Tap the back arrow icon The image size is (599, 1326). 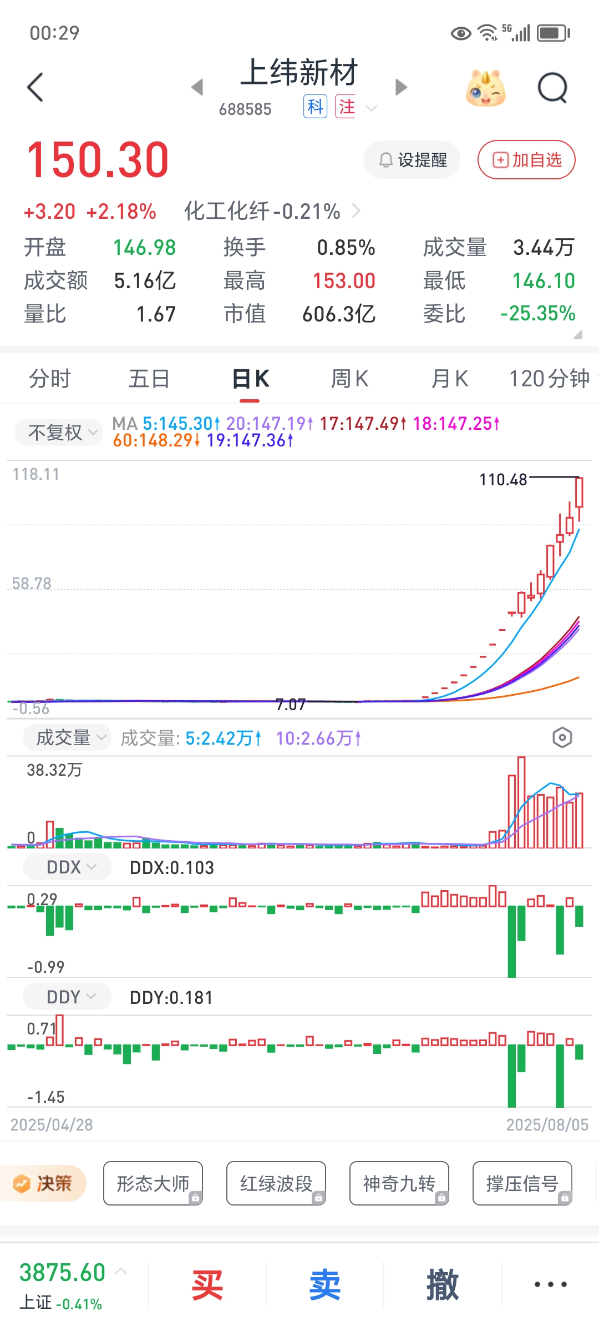pos(35,87)
